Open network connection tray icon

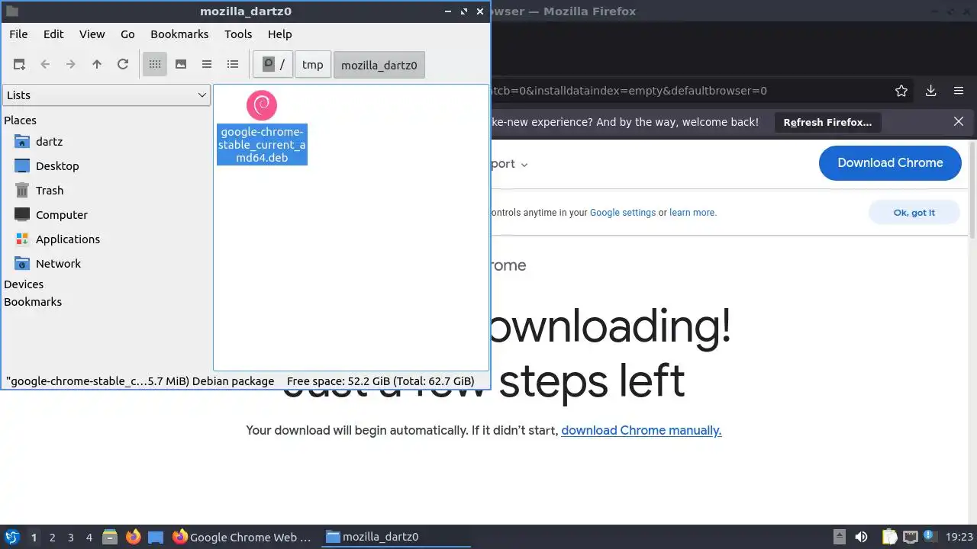(911, 537)
